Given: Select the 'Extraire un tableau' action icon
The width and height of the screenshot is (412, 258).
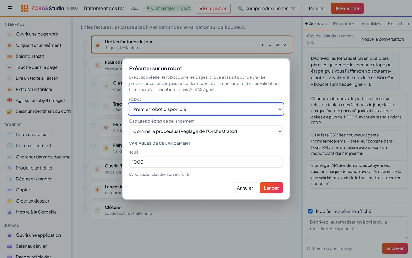Looking at the screenshot, I should coord(10,90).
